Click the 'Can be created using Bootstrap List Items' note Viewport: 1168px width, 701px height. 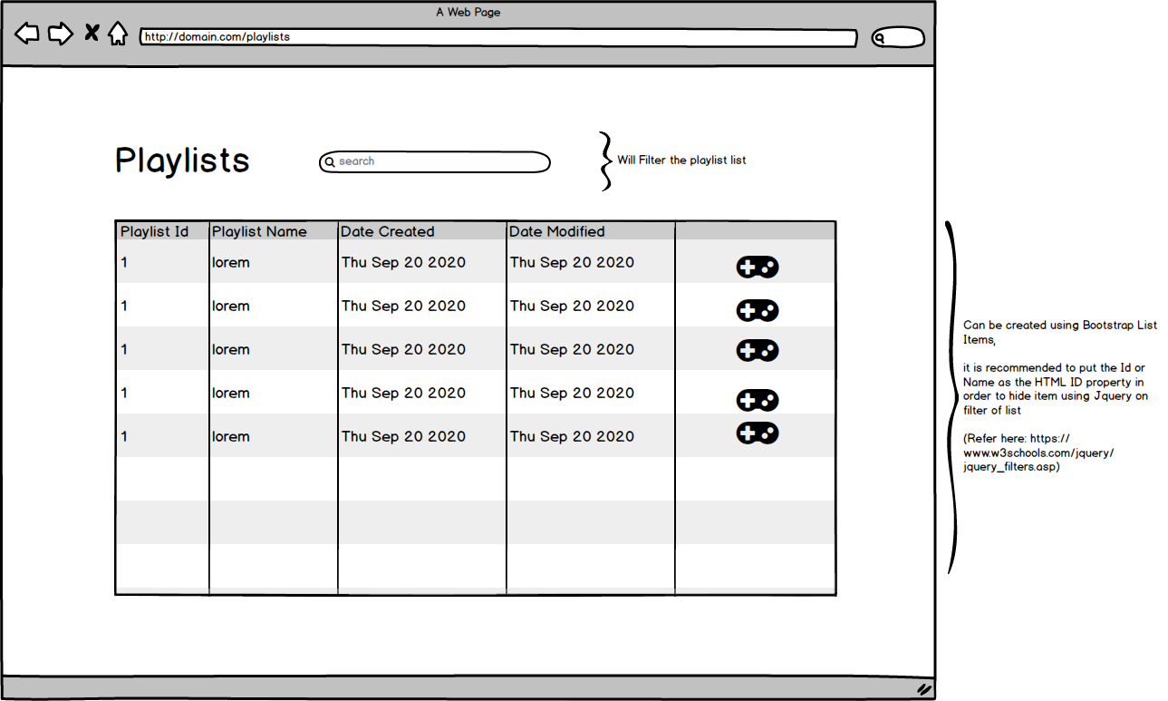pyautogui.click(x=1060, y=332)
